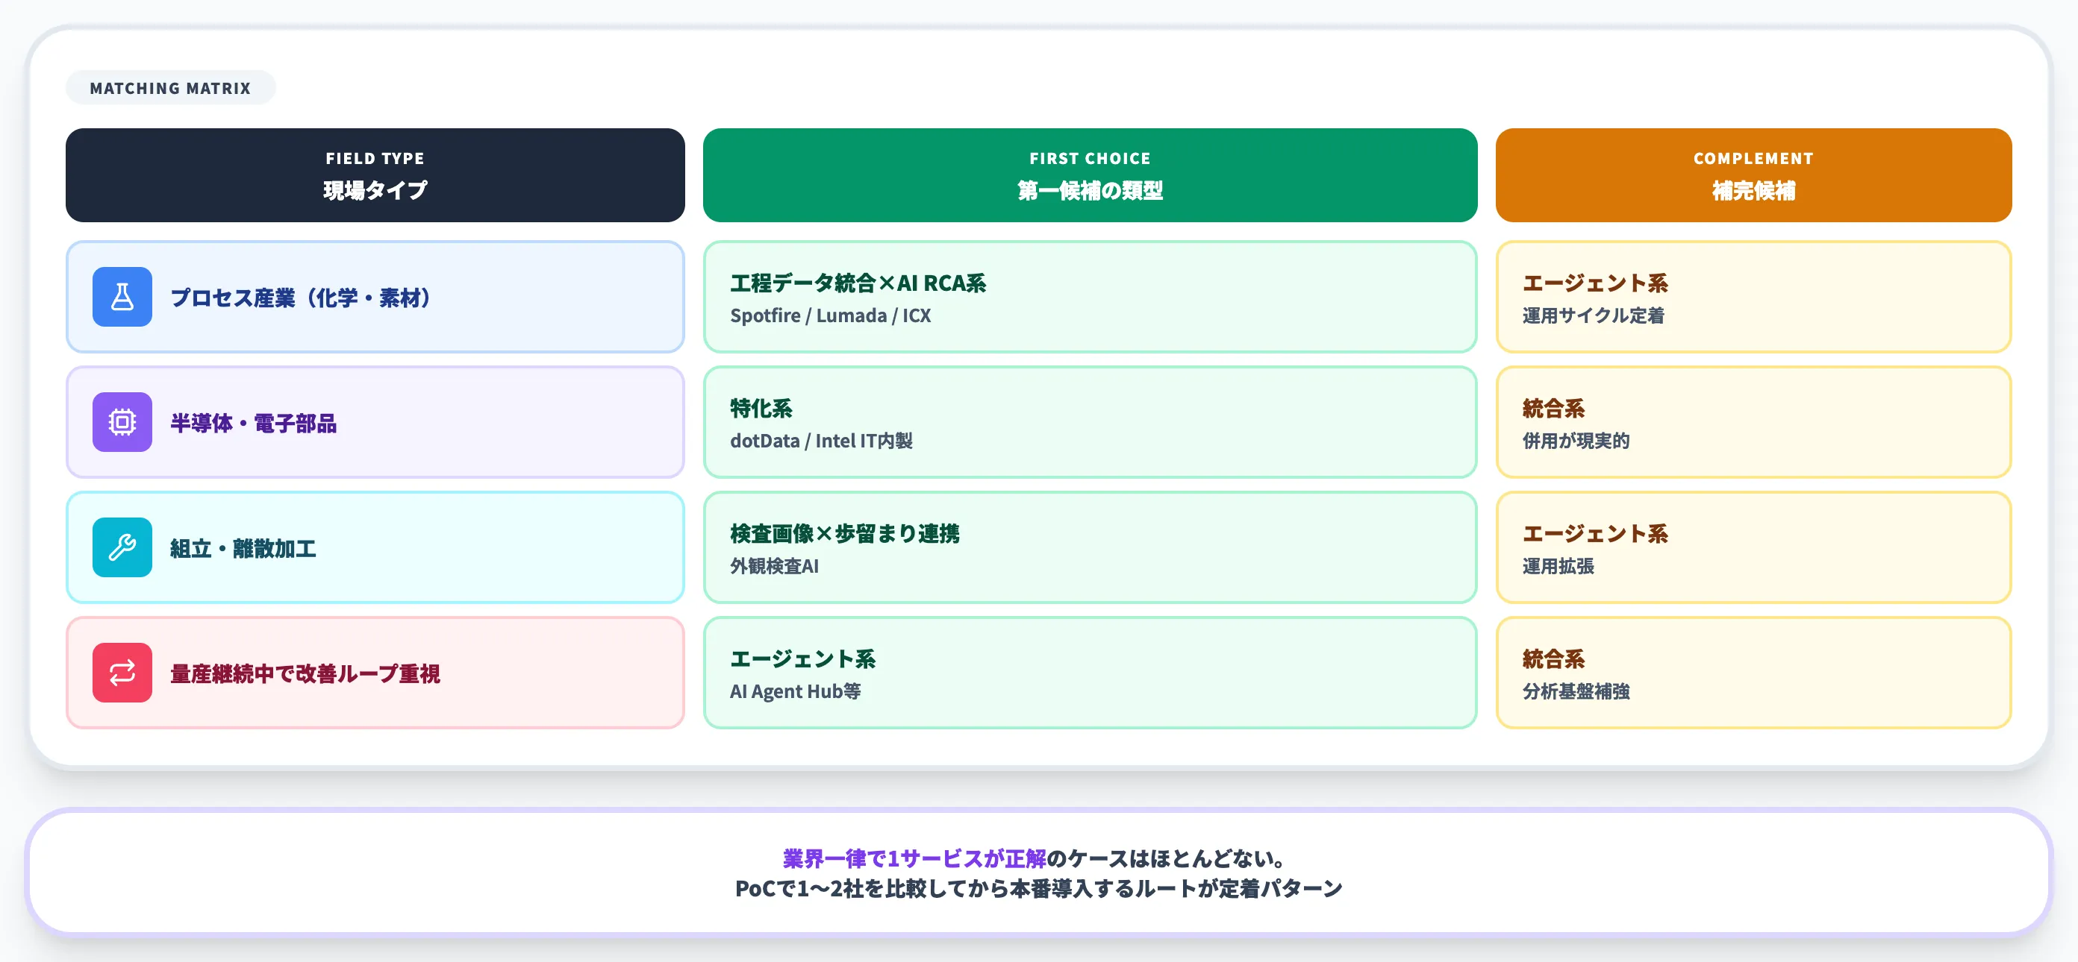The image size is (2078, 962).
Task: Click 統合系 title above 併用が現実的
Action: [x=1553, y=409]
